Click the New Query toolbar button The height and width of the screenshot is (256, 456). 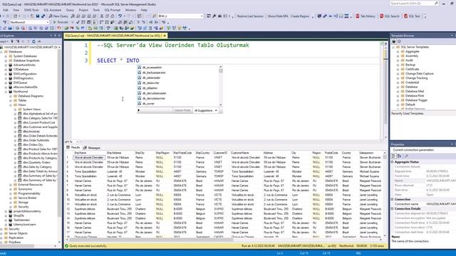58,16
